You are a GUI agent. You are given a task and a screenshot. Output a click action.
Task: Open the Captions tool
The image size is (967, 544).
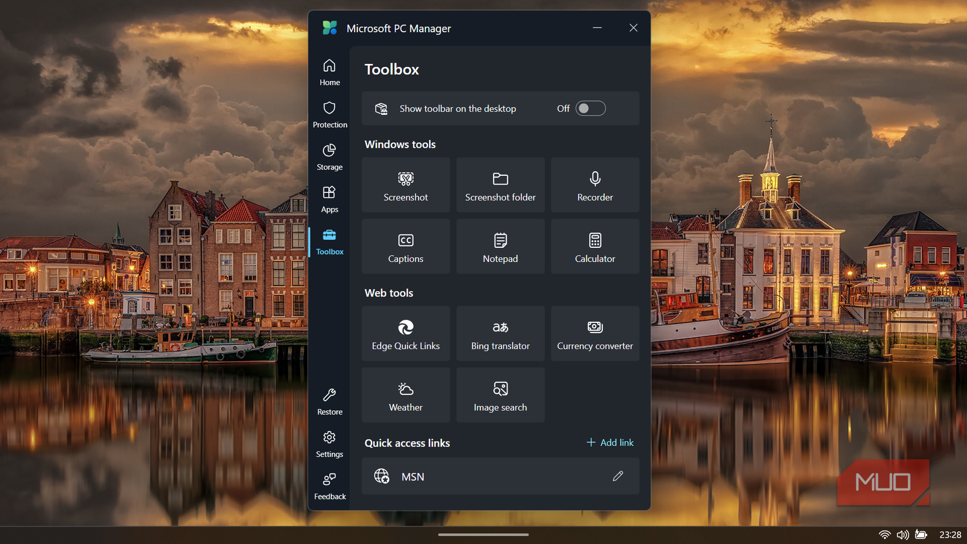tap(406, 246)
